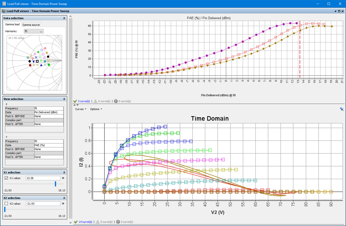Select the teal crossed-square impedance marker

pyautogui.click(x=28, y=57)
